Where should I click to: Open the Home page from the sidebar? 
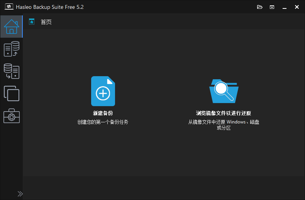click(x=11, y=27)
